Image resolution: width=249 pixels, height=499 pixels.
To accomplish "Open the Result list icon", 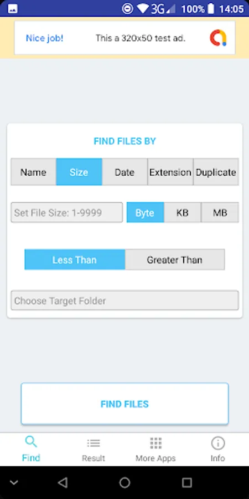I will (x=94, y=443).
